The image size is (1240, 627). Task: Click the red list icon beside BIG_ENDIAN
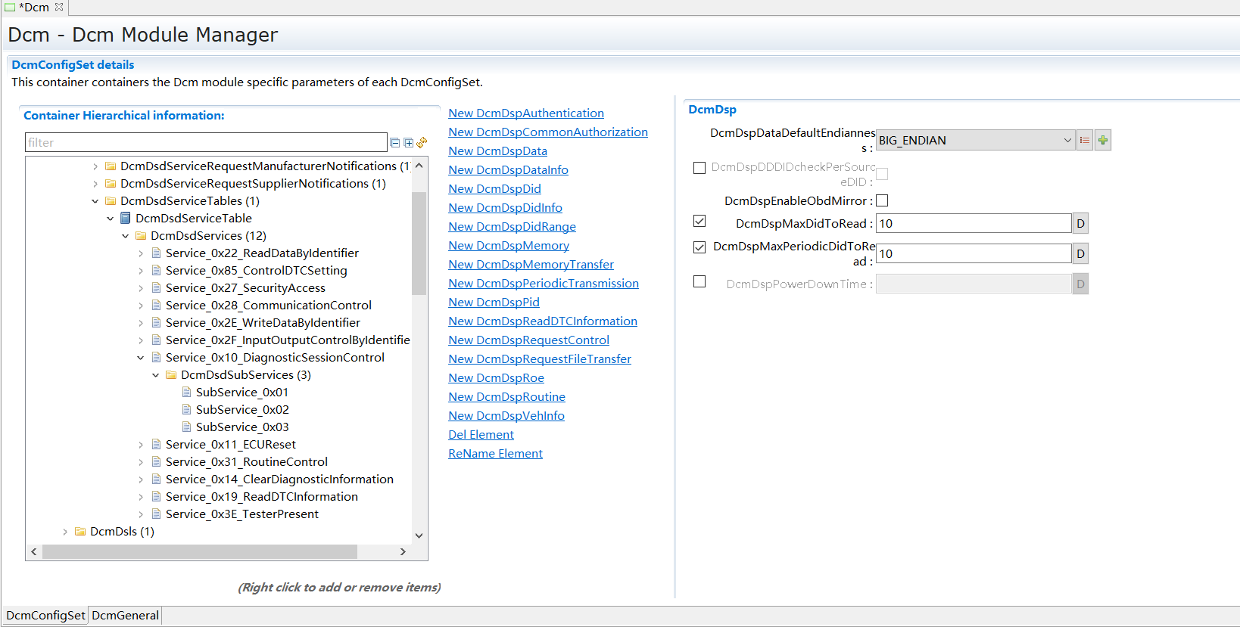[x=1085, y=140]
